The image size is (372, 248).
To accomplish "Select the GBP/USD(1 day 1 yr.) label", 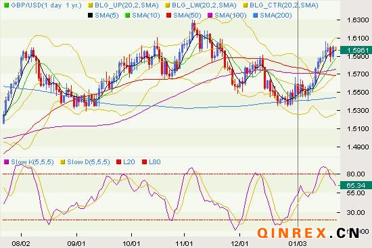I will 46,5.
